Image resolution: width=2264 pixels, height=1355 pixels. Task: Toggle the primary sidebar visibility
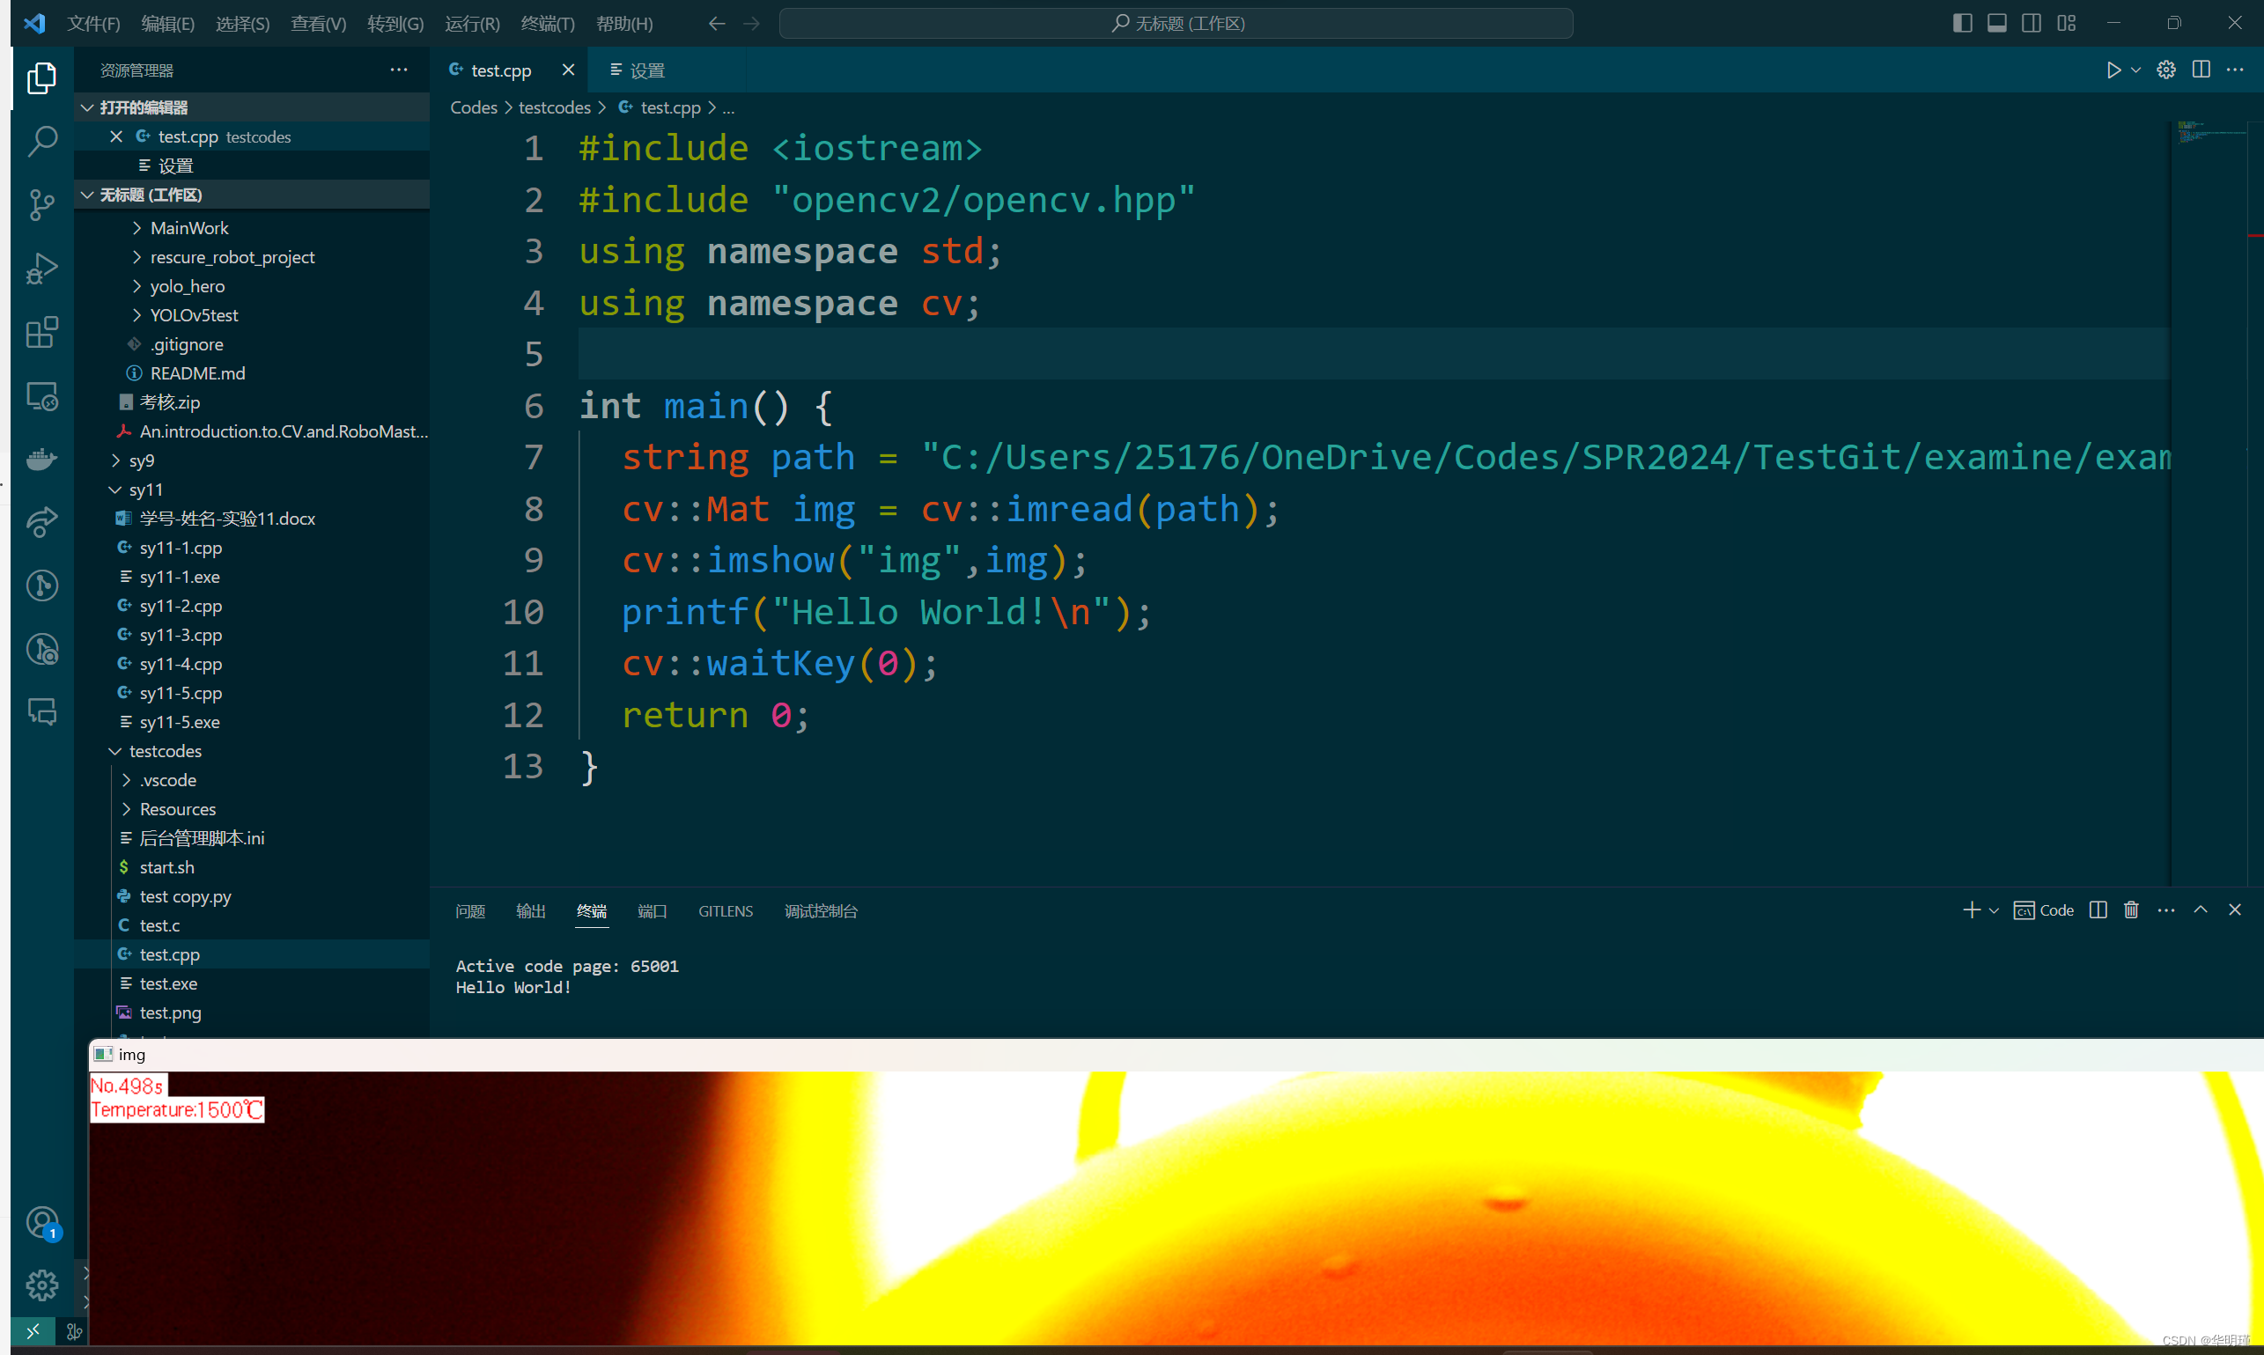coord(1963,23)
